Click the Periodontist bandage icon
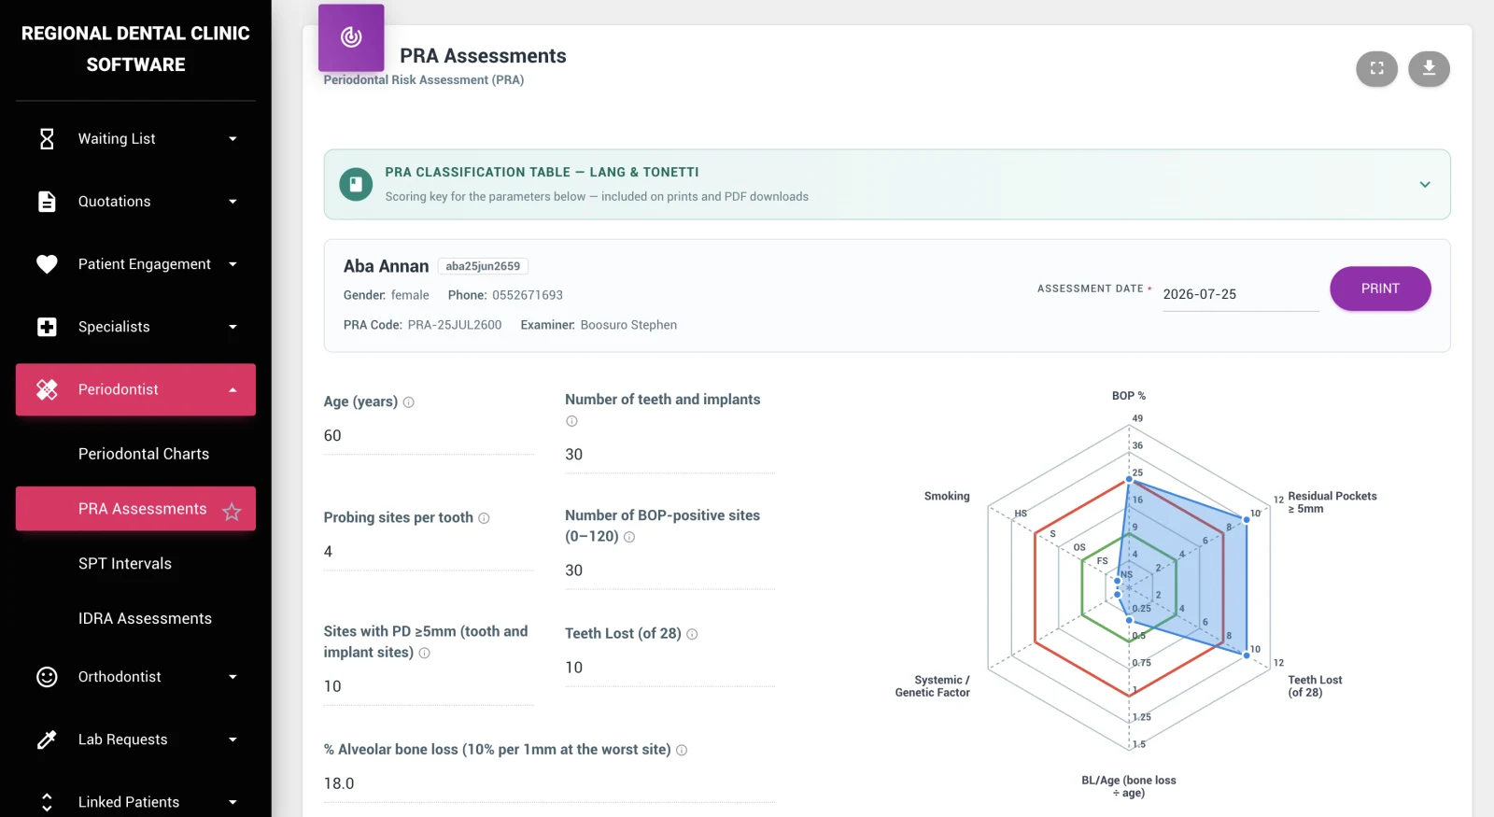This screenshot has width=1494, height=817. [x=47, y=389]
